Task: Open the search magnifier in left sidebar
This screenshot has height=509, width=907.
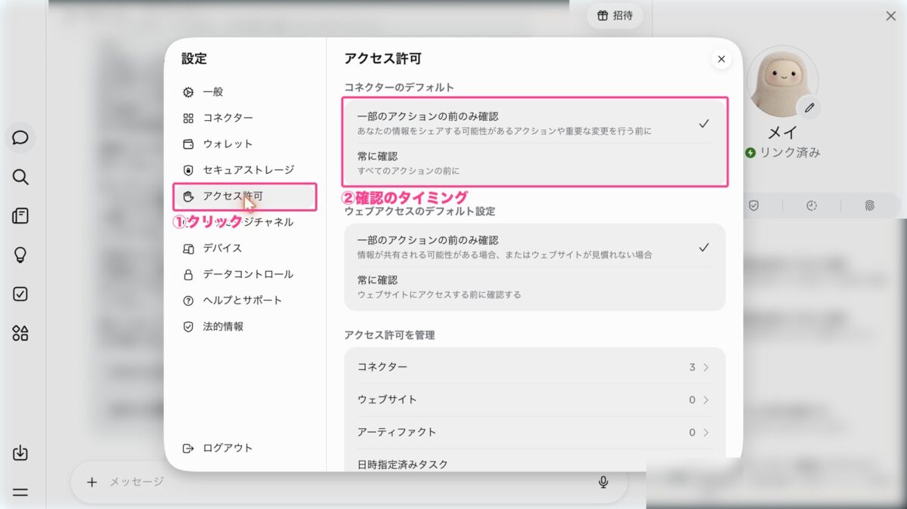Action: [20, 177]
